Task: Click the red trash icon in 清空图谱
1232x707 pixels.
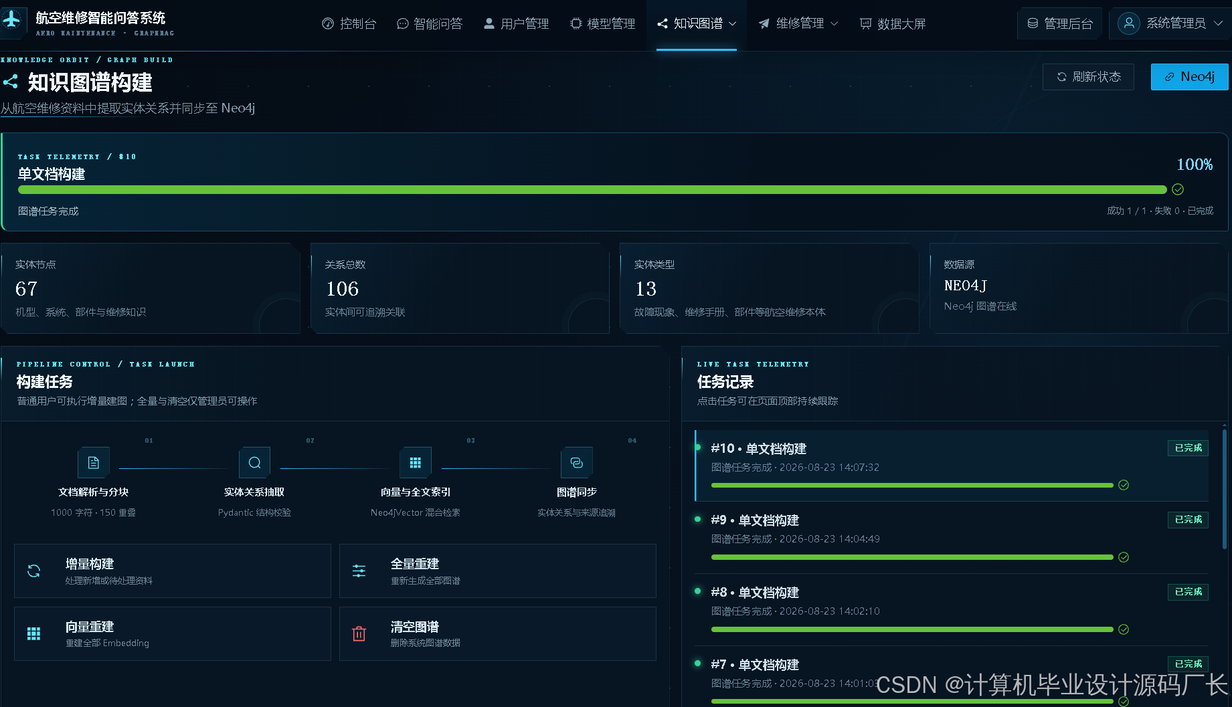Action: point(359,633)
